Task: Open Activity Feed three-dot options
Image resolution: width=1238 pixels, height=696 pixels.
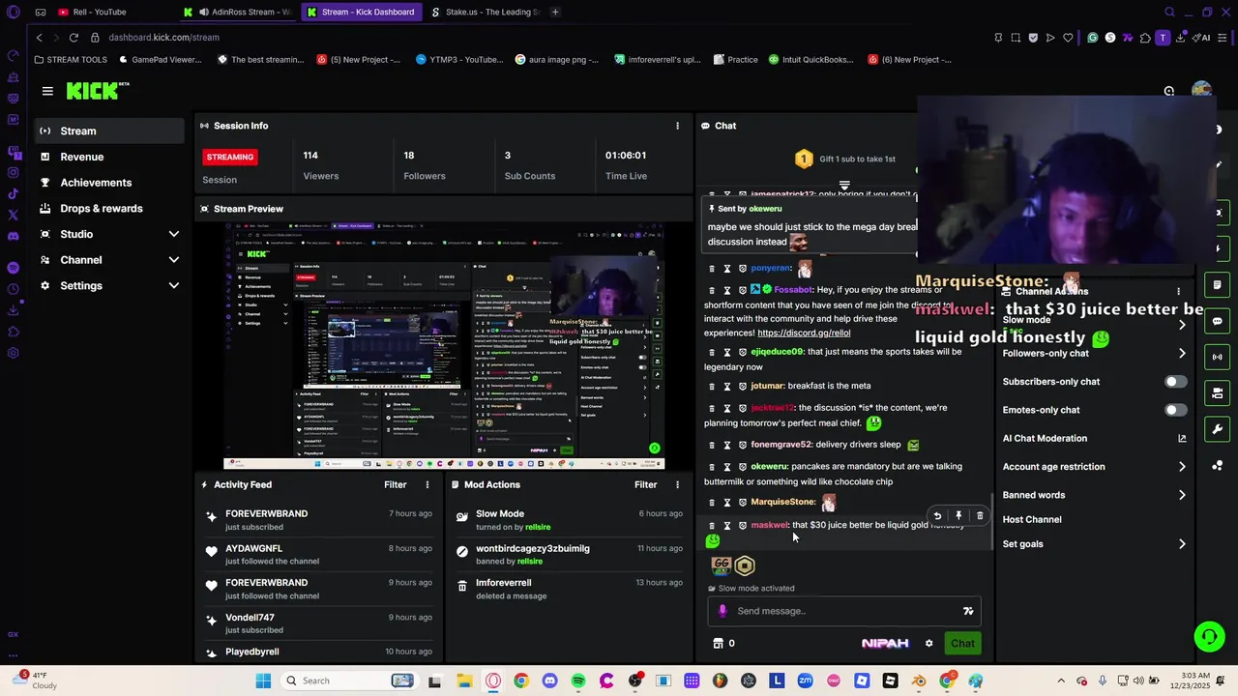Action: tap(427, 484)
